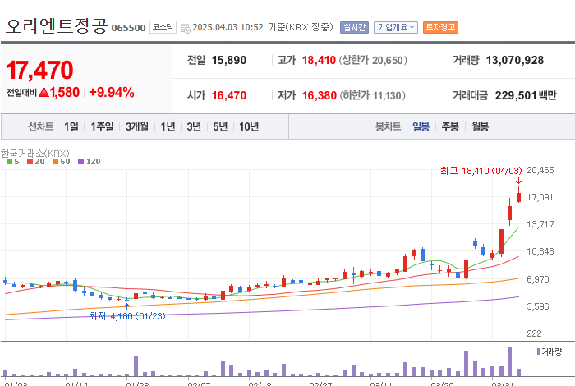Select the 3개월 line chart tab
Image resolution: width=575 pixels, height=386 pixels.
137,126
